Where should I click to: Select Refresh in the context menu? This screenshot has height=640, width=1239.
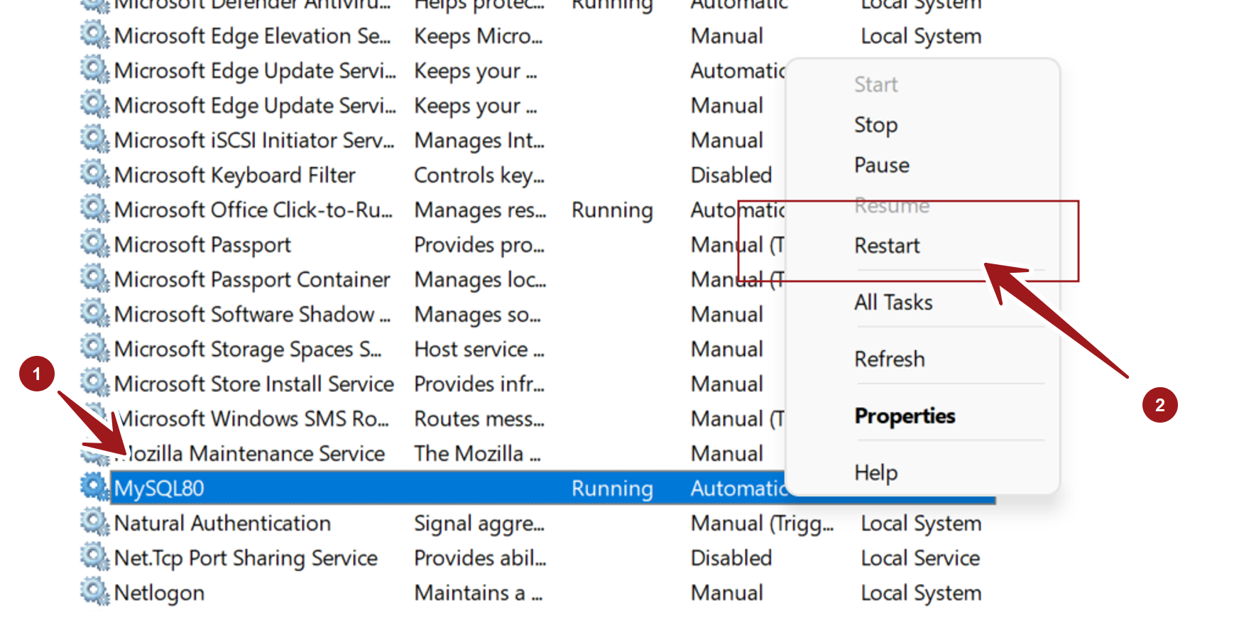(890, 359)
